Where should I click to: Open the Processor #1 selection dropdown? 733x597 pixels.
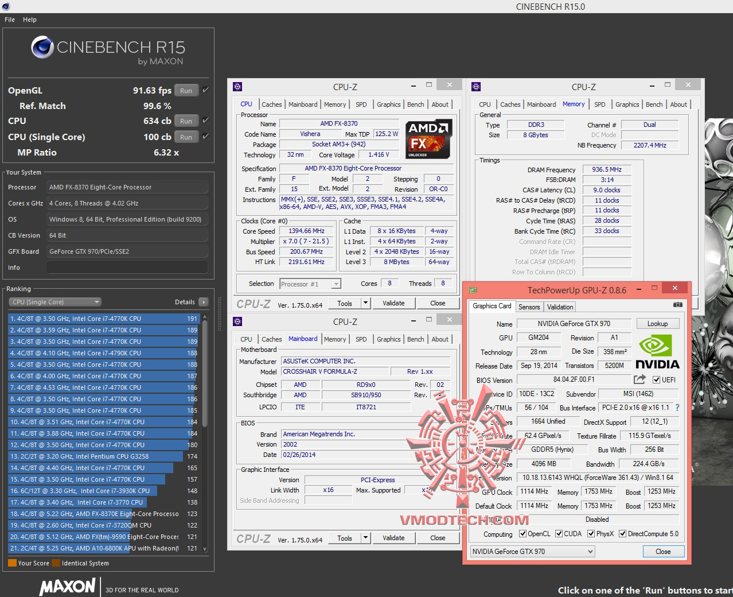(x=310, y=284)
